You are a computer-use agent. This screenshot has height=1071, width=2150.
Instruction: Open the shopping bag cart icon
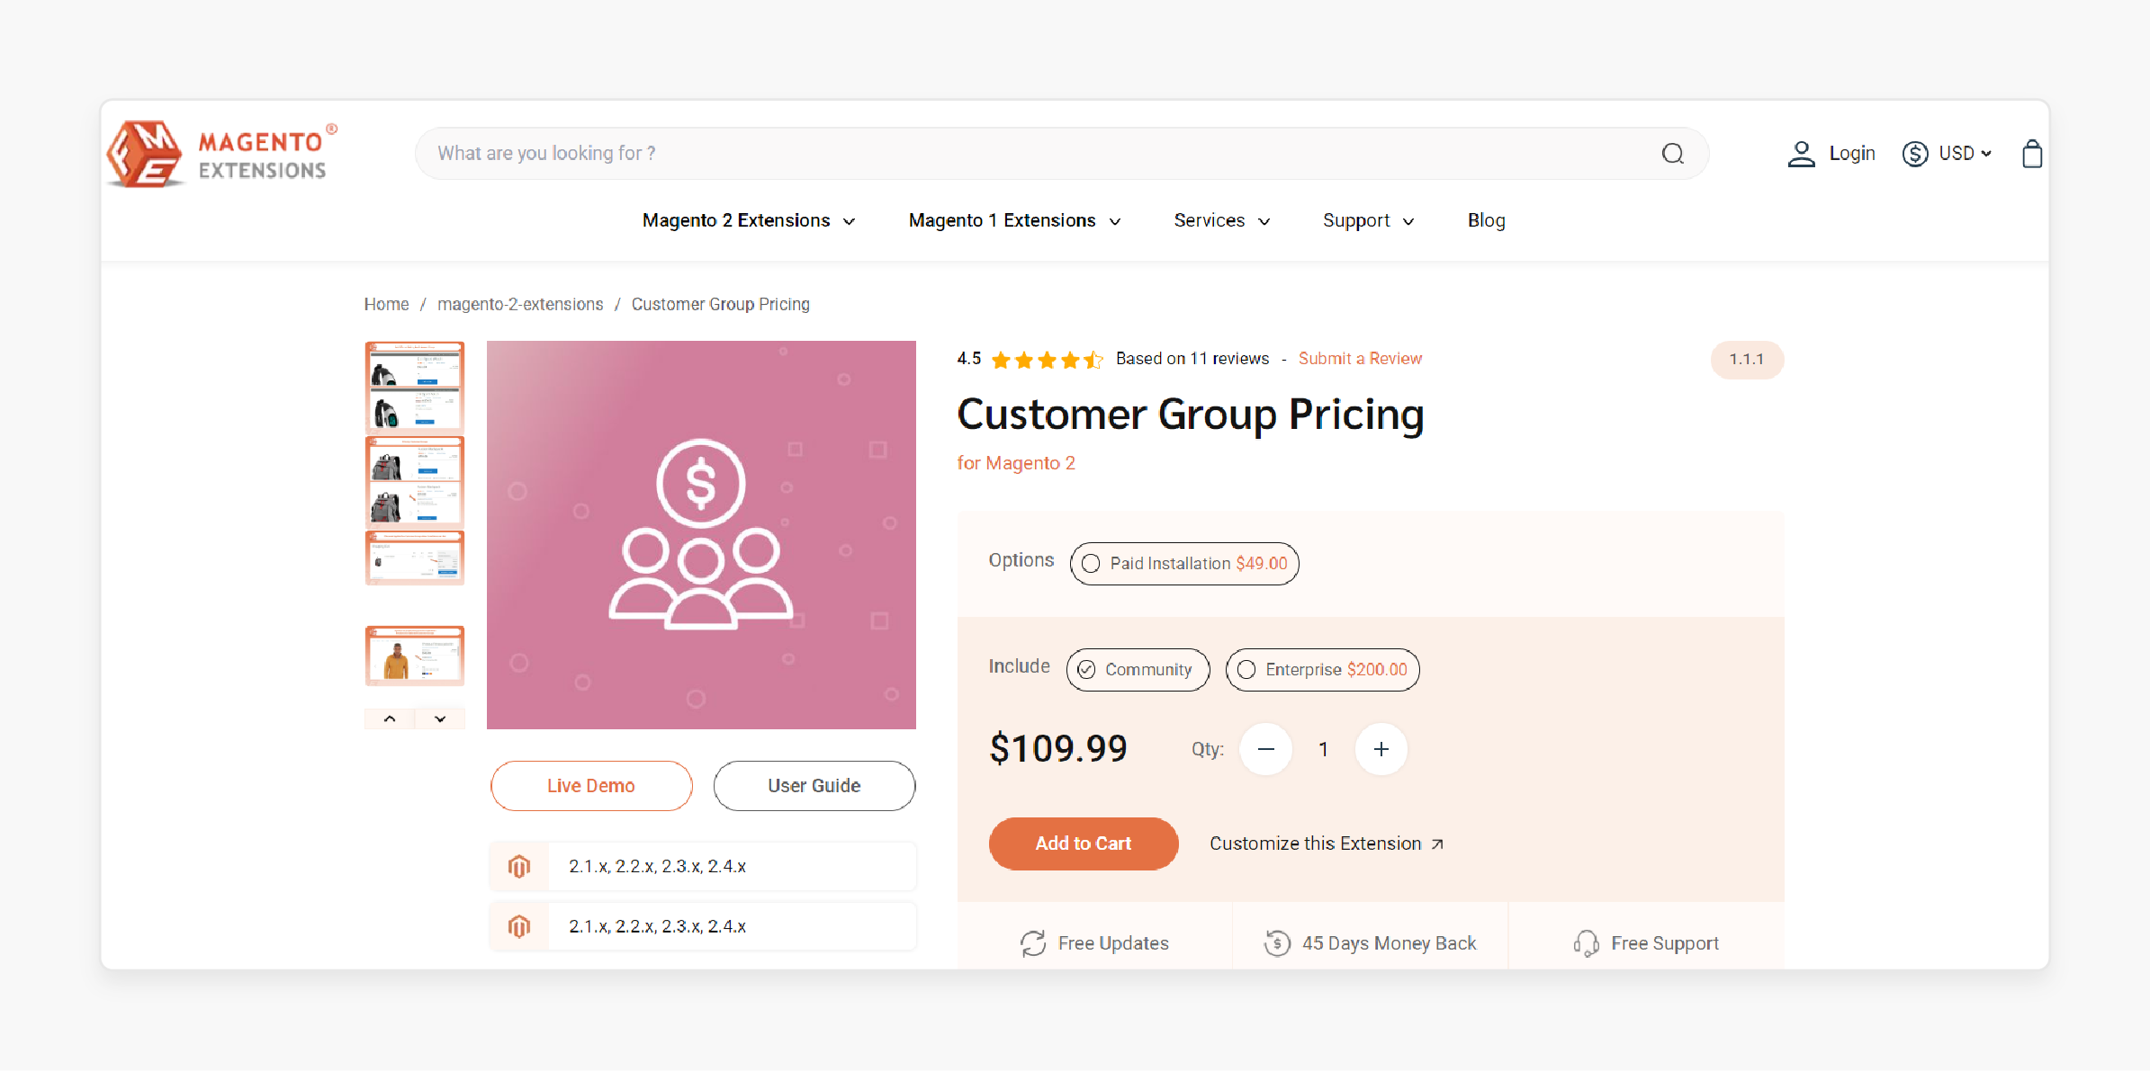2031,154
